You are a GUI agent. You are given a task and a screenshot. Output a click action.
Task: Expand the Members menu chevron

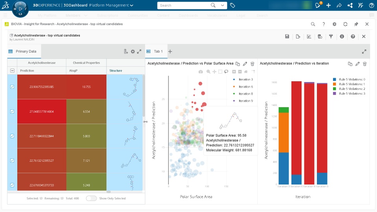(x=85, y=15)
